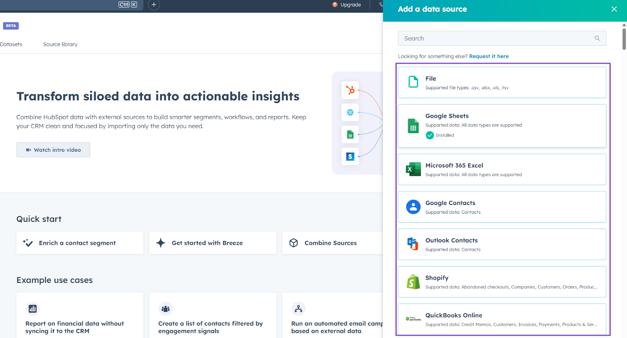Click the Upgrade link in top bar
This screenshot has height=338, width=627.
350,5
